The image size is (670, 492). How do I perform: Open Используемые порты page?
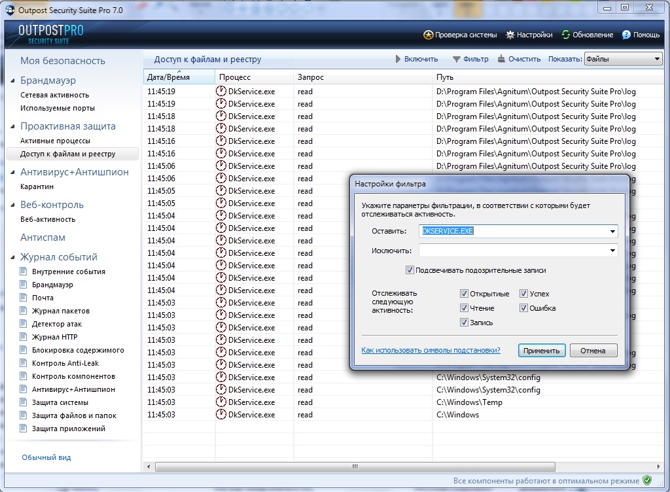58,108
